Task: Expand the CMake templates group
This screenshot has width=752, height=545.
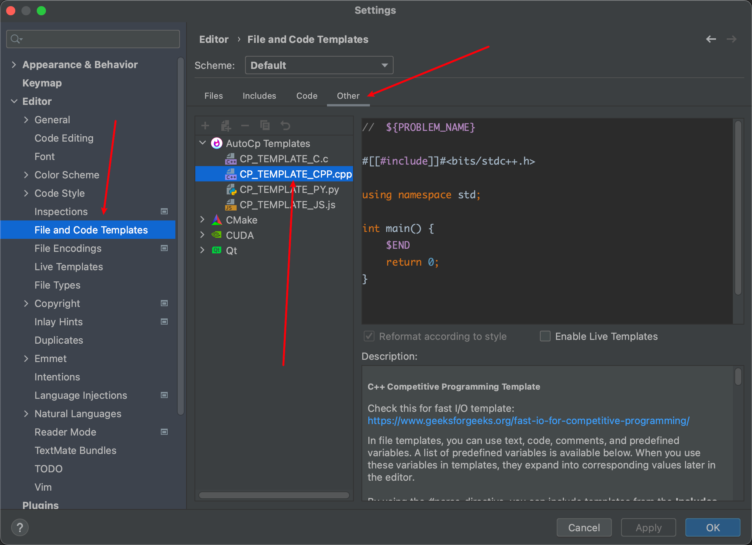Action: coord(203,220)
